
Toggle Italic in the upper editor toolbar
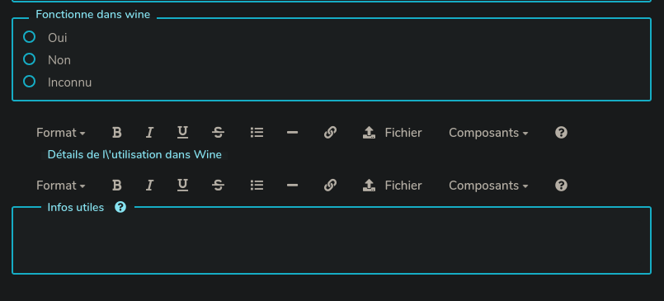(x=149, y=133)
